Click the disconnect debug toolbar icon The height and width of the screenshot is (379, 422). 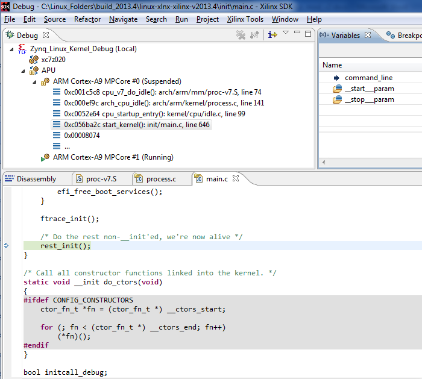click(x=254, y=35)
